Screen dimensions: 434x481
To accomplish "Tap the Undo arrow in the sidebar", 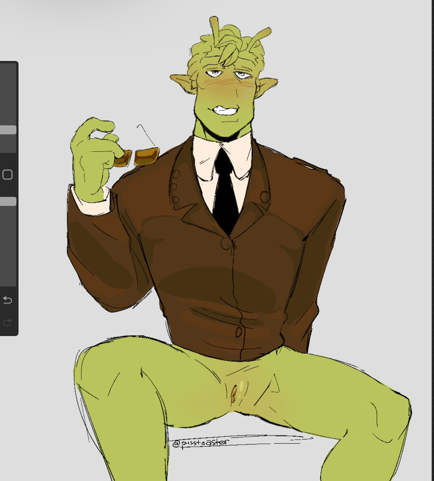I will click(7, 300).
